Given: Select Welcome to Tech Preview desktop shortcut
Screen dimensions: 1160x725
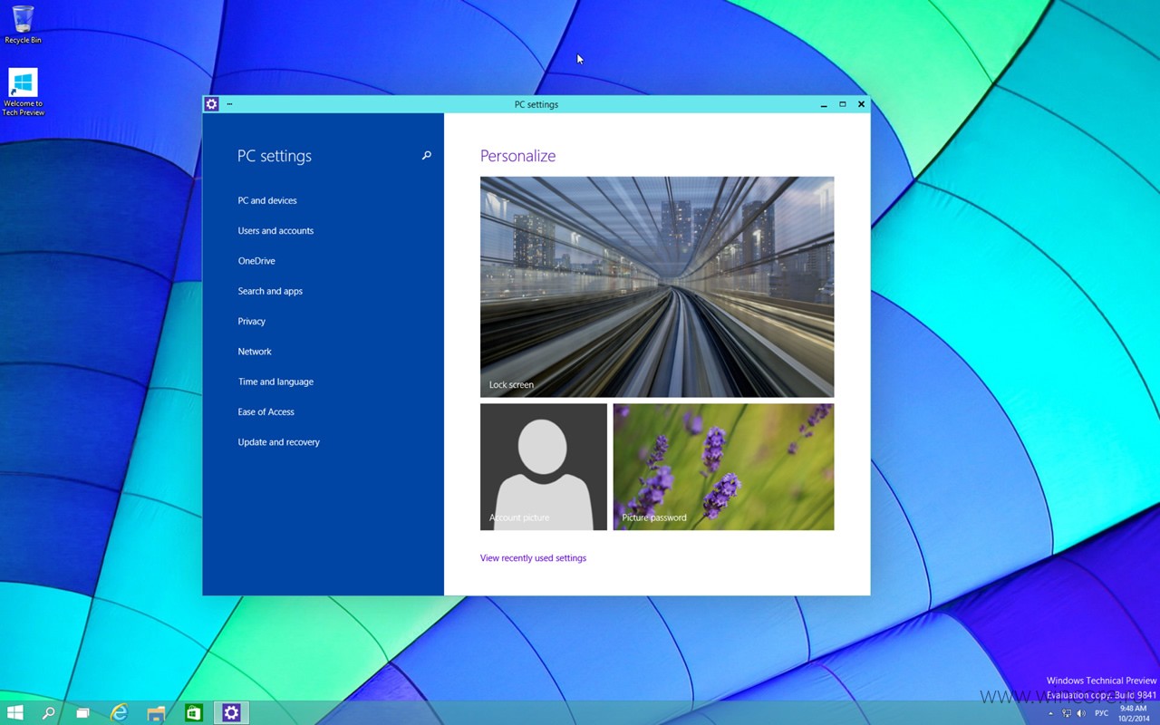Looking at the screenshot, I should coord(24,92).
